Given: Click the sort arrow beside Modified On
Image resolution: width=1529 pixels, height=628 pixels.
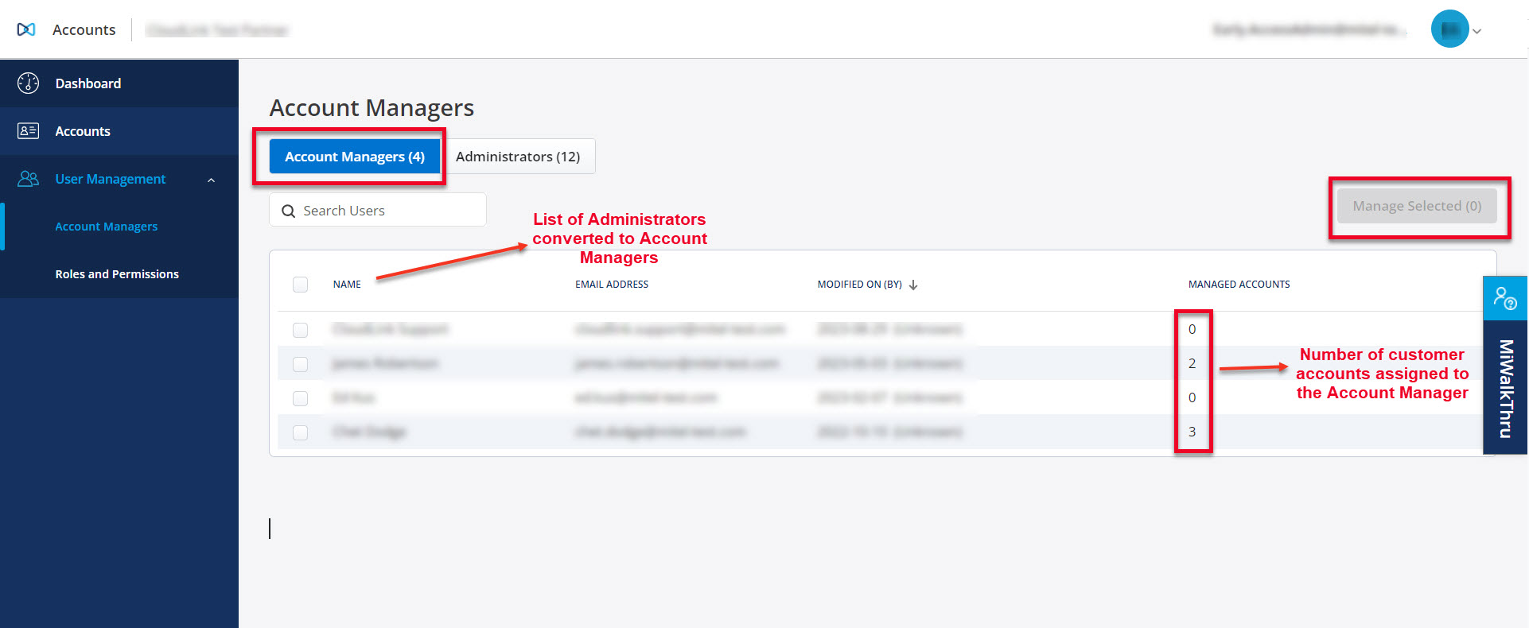Looking at the screenshot, I should tap(913, 285).
